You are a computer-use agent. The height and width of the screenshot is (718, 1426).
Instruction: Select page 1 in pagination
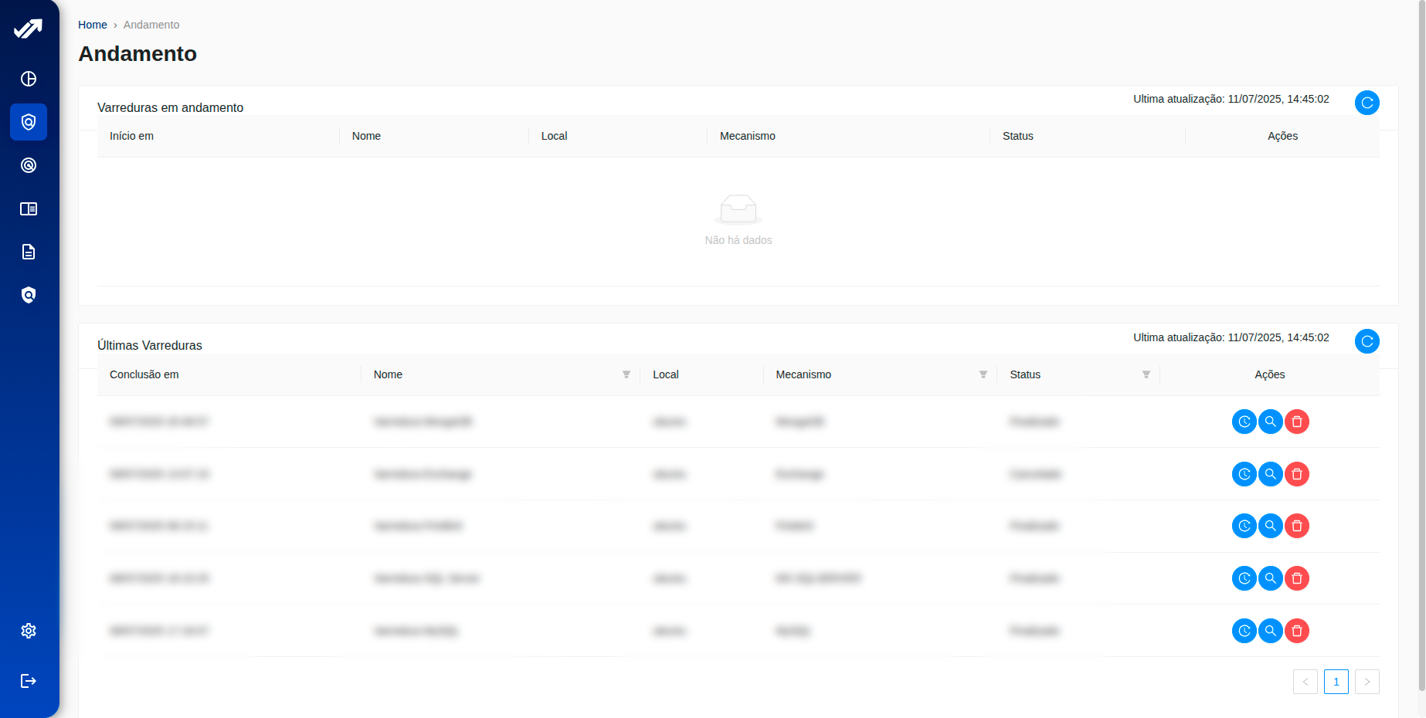point(1336,682)
